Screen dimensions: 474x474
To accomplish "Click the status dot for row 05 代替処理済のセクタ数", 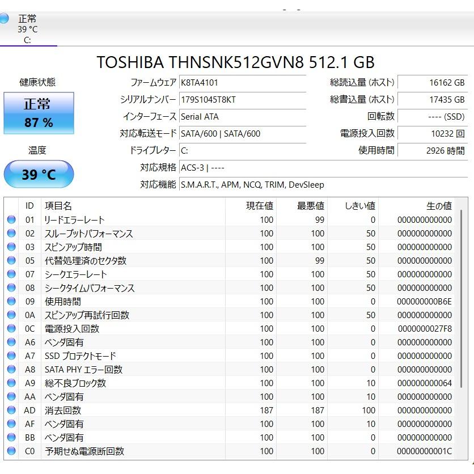I will (x=11, y=260).
